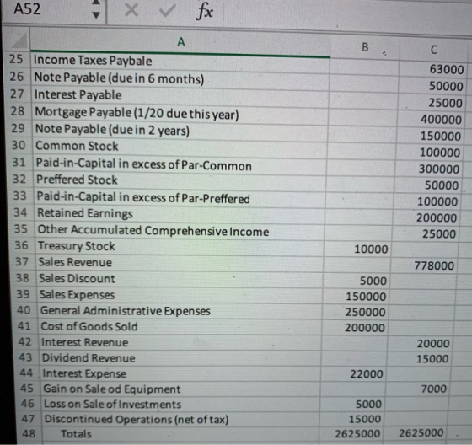Select column A header
The height and width of the screenshot is (445, 472).
click(180, 42)
